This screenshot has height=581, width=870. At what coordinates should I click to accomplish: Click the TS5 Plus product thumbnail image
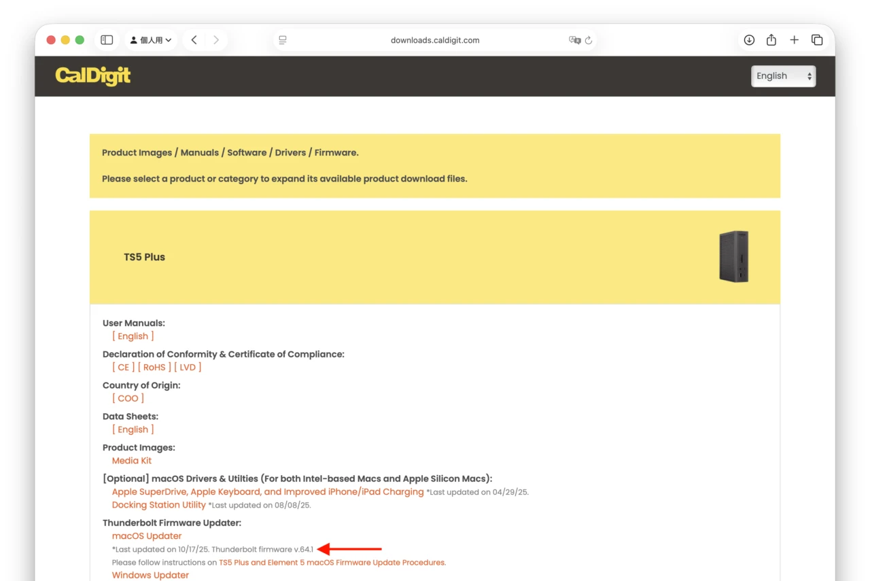pyautogui.click(x=733, y=257)
